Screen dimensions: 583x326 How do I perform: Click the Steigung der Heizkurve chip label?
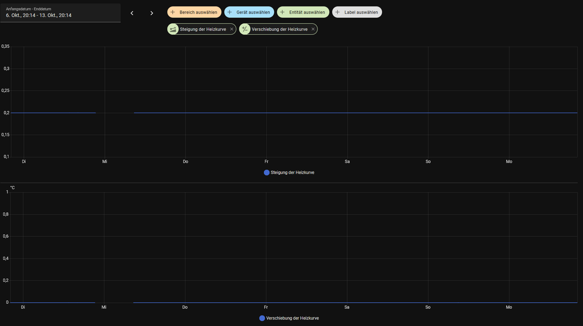coord(203,29)
